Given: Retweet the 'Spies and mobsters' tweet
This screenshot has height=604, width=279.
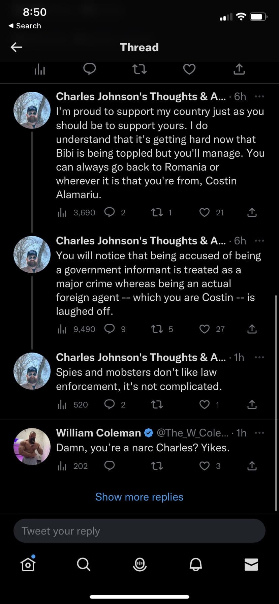Looking at the screenshot, I should 157,404.
